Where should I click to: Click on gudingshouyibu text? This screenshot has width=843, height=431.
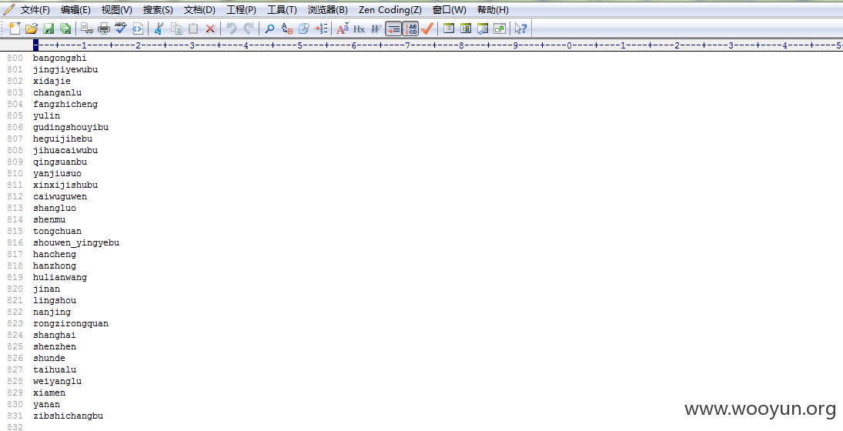(71, 127)
